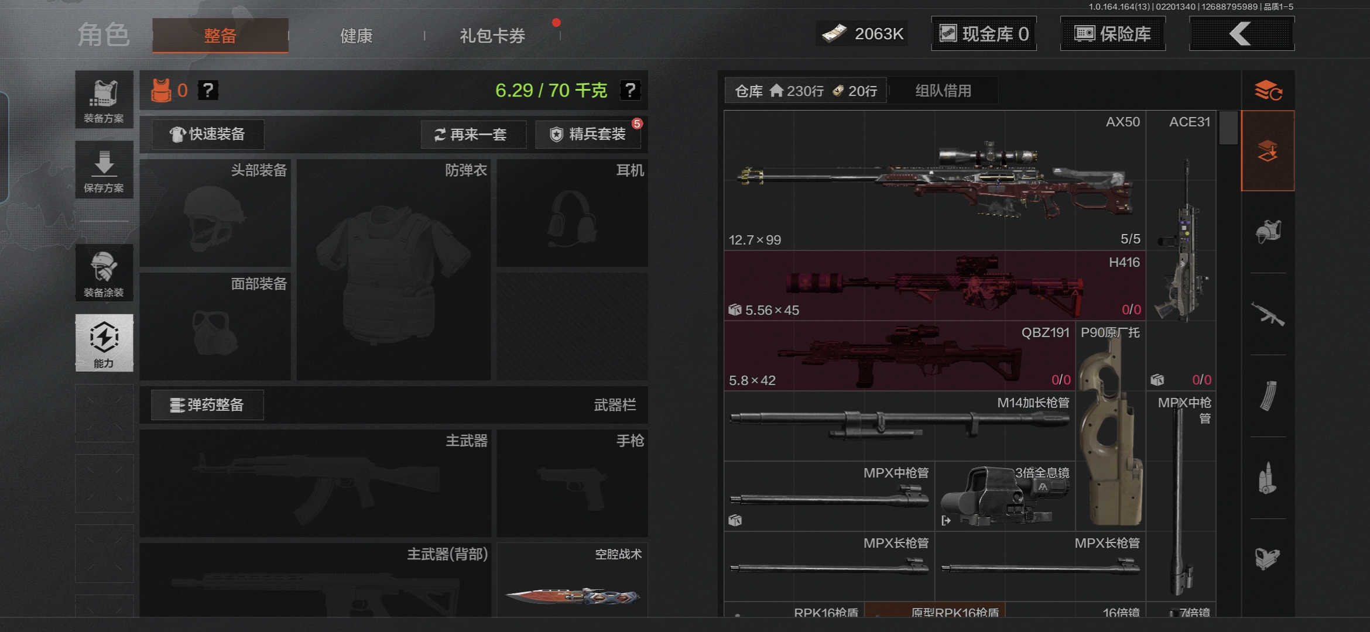Viewport: 1370px width, 632px height.
Task: Open the 装备方案 loadout presets icon
Action: pos(104,99)
